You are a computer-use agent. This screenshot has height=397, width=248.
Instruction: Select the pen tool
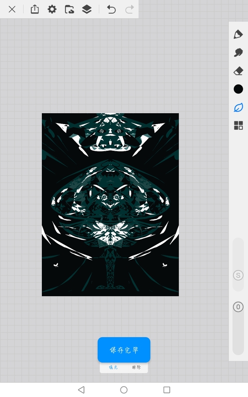coord(238,35)
